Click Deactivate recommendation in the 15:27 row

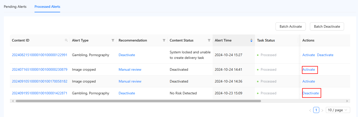pos(127,55)
